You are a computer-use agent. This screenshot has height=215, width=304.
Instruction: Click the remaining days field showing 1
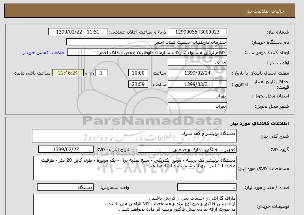coord(101,73)
